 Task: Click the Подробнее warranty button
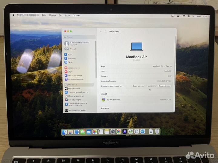click(164, 86)
